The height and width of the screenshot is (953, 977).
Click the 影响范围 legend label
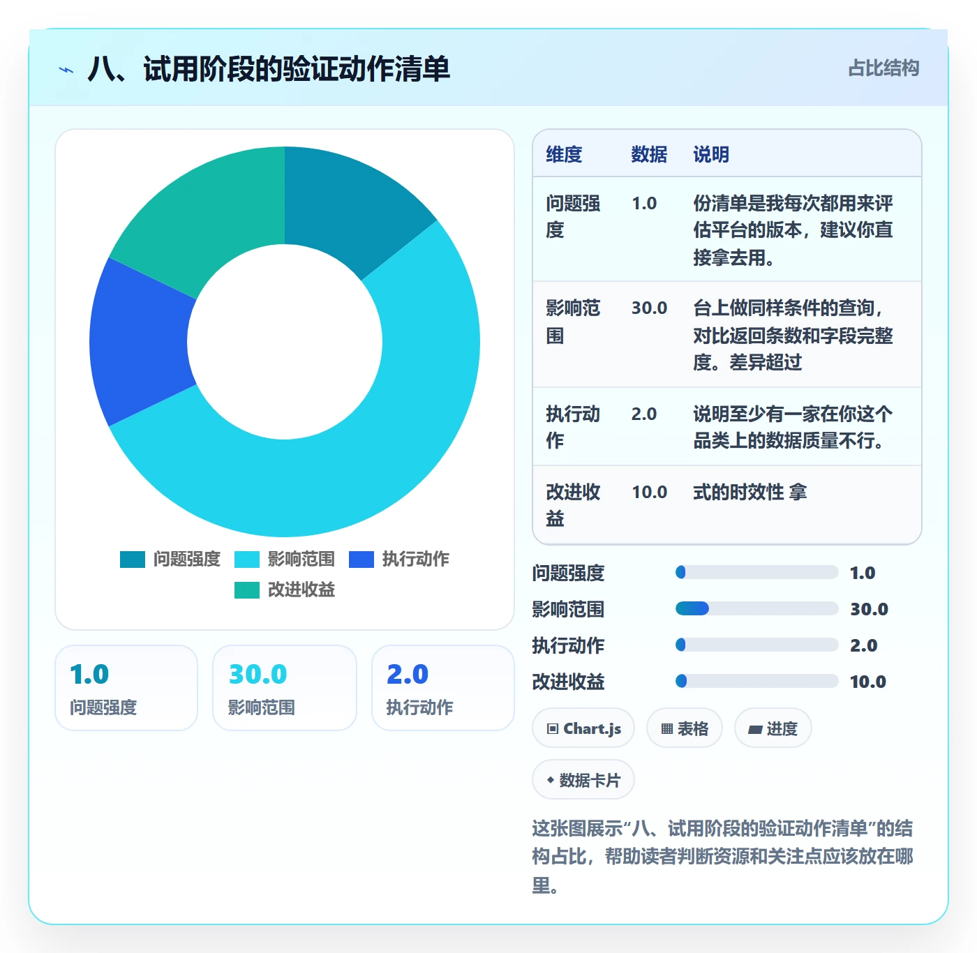[301, 560]
